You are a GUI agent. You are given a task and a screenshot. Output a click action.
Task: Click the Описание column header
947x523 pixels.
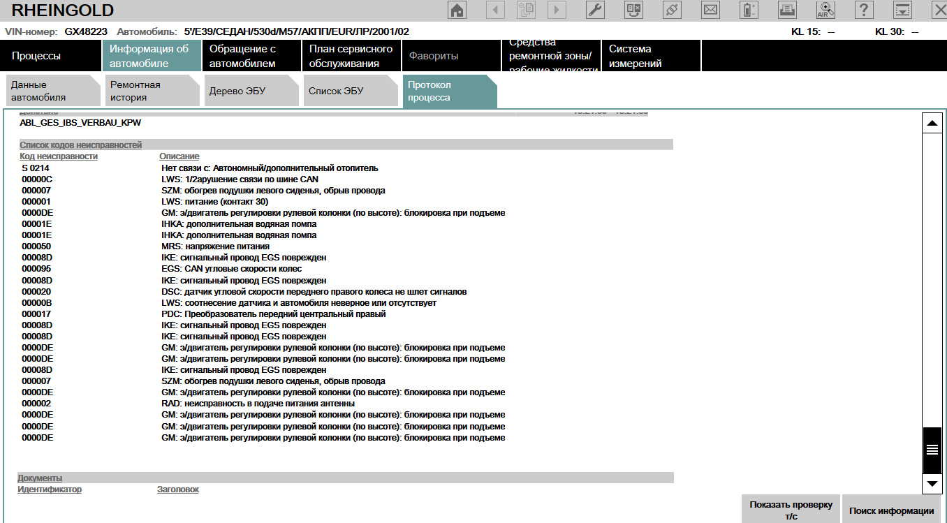click(179, 156)
